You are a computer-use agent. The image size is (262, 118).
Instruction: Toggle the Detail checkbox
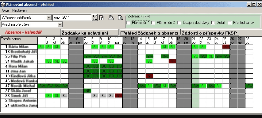tap(213, 23)
